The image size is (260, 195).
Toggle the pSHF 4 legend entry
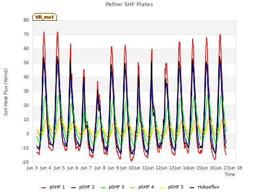142,187
